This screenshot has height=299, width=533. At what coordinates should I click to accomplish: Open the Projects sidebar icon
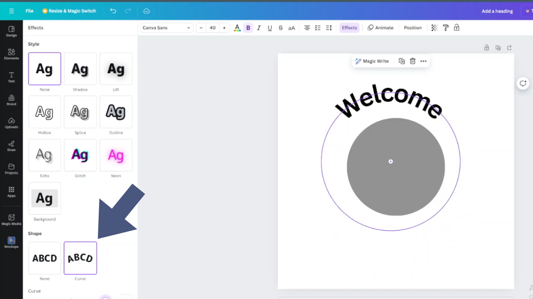(11, 169)
